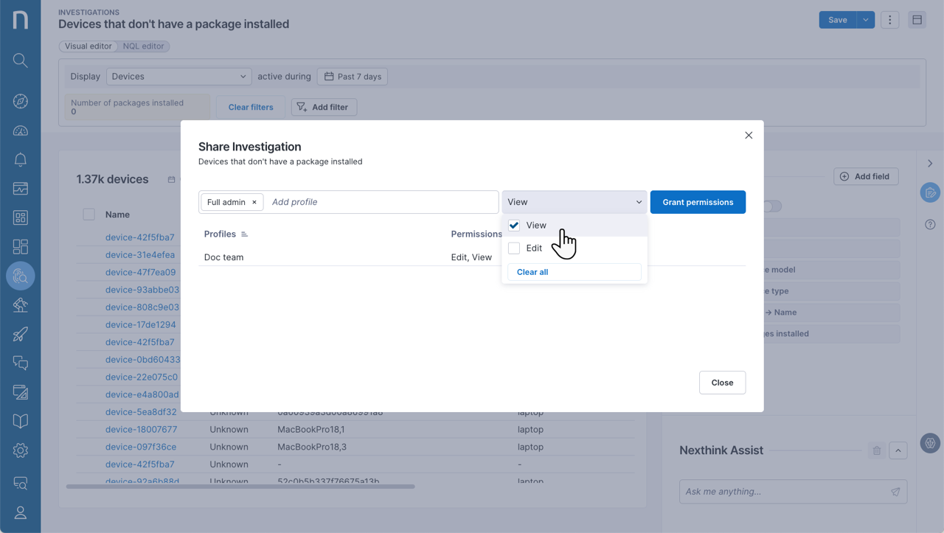The image size is (944, 533).
Task: Select the highlighted Investigations icon
Action: coord(20,276)
